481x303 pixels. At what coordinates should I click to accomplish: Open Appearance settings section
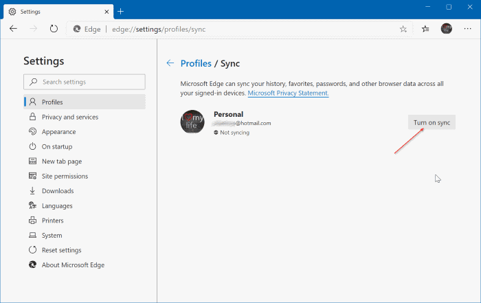58,132
